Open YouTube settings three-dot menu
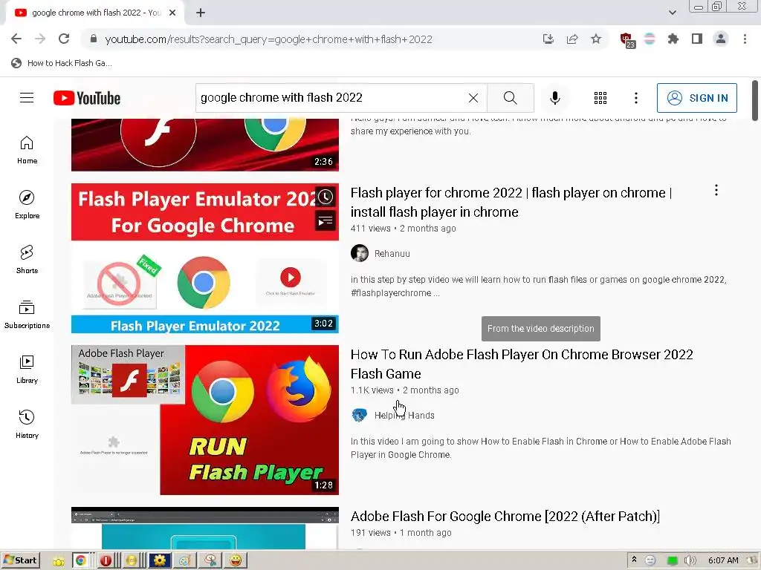Viewport: 761px width, 570px height. coord(636,98)
